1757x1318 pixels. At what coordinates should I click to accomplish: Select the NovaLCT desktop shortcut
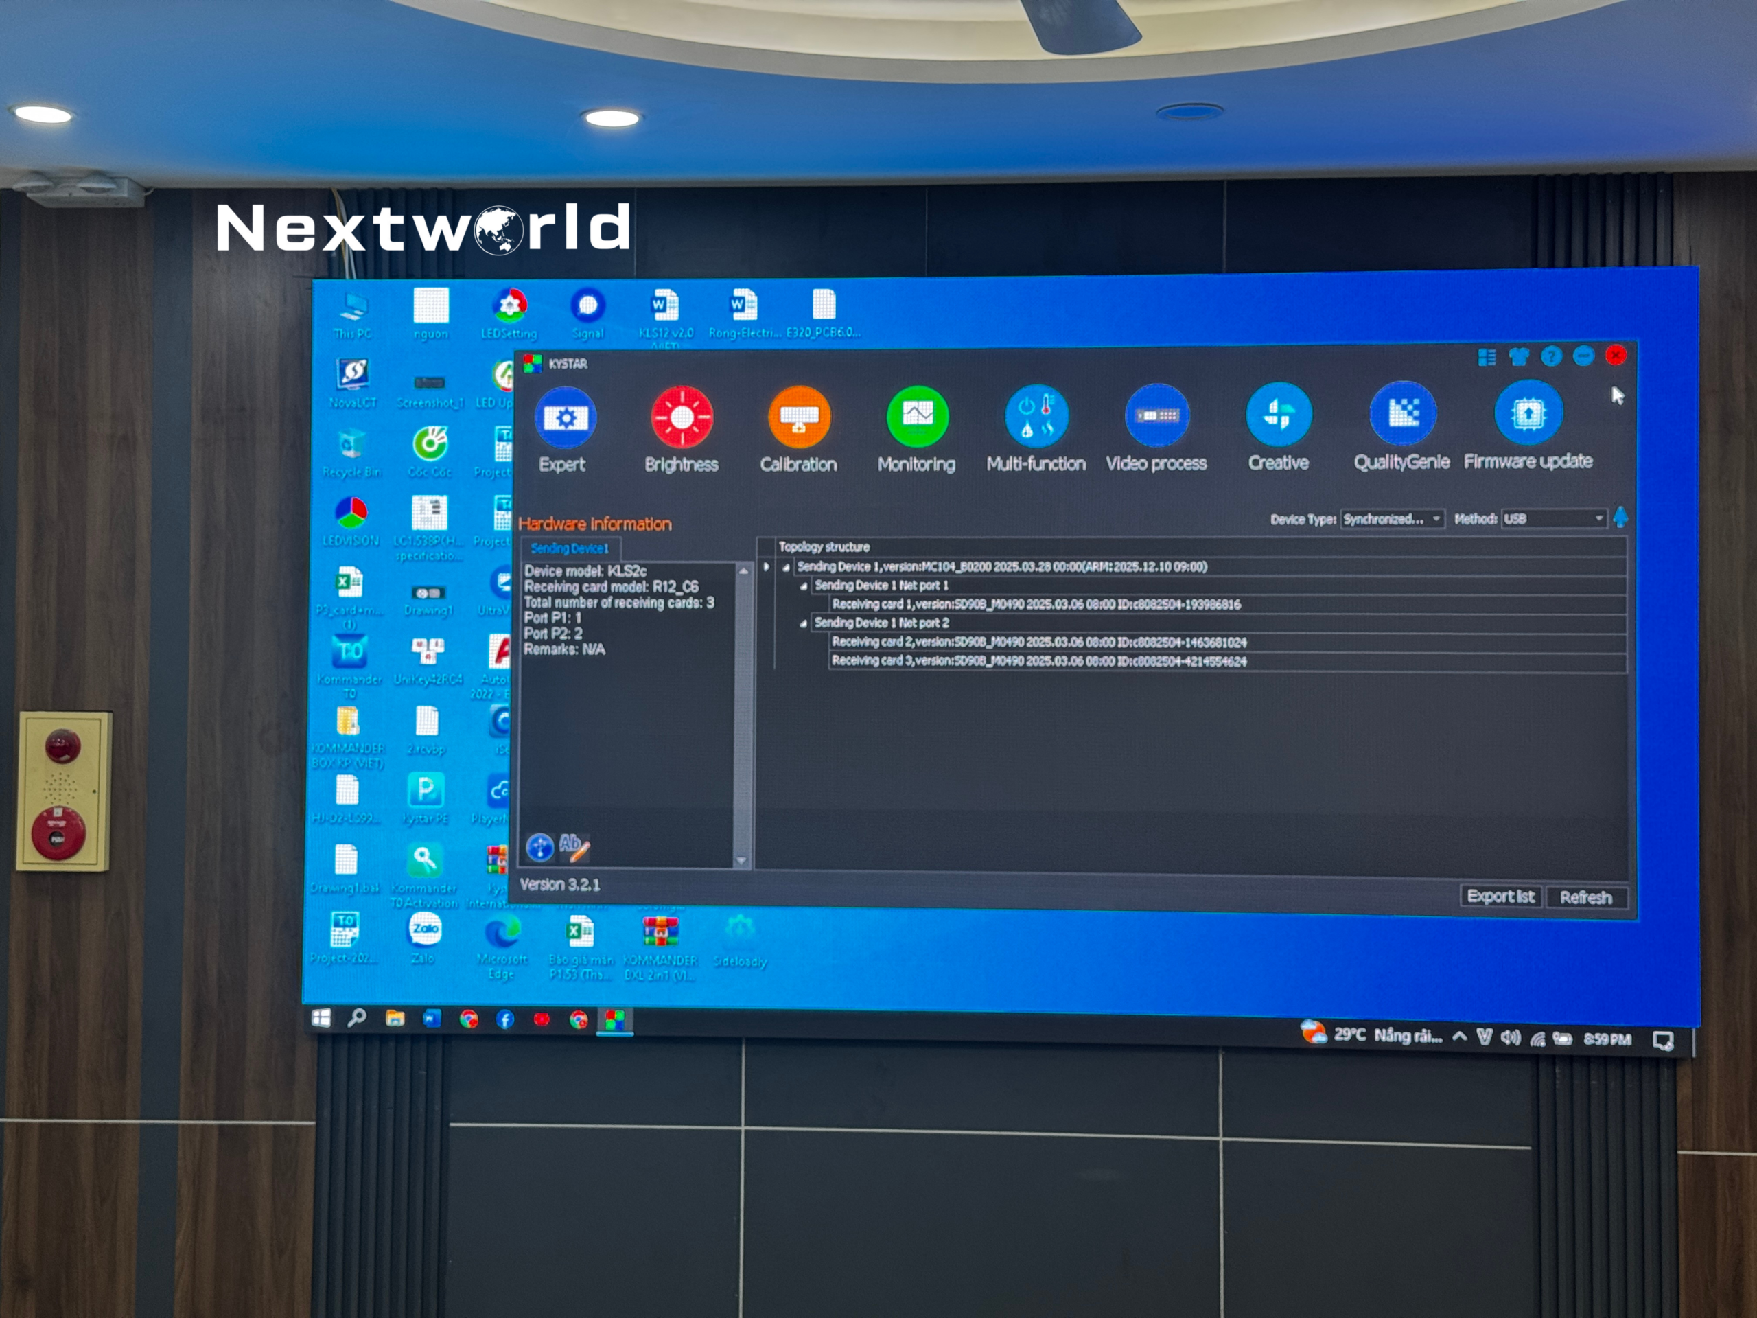click(353, 383)
